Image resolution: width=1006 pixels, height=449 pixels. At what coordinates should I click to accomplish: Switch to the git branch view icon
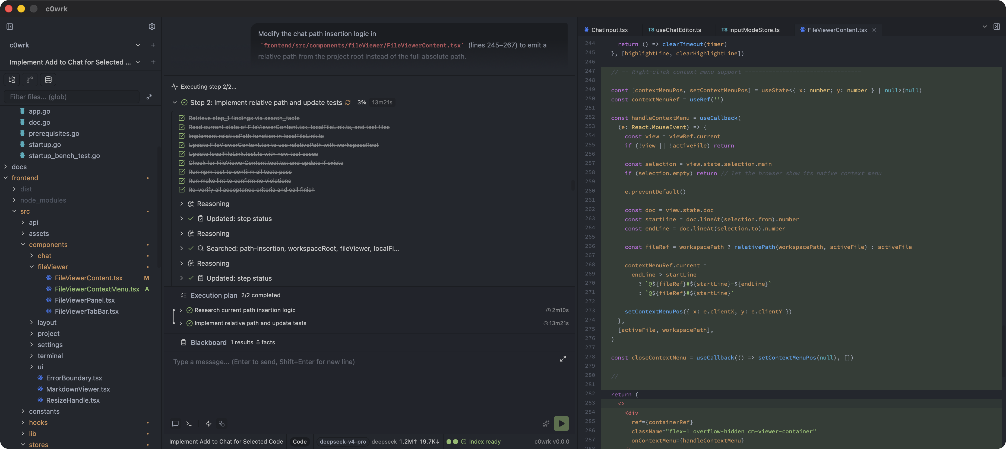point(30,80)
